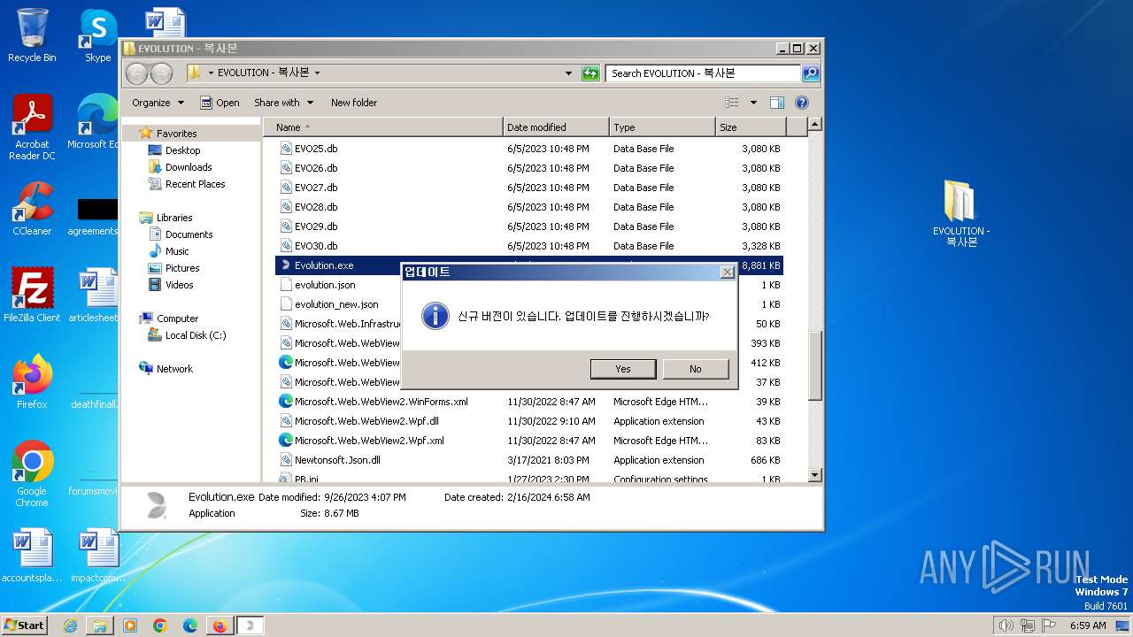Image resolution: width=1133 pixels, height=637 pixels.
Task: Select Downloads in the navigation pane
Action: [189, 167]
